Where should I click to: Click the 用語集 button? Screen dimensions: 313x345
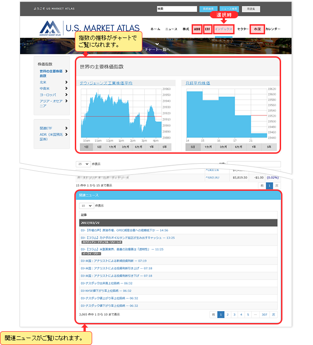coord(251,9)
